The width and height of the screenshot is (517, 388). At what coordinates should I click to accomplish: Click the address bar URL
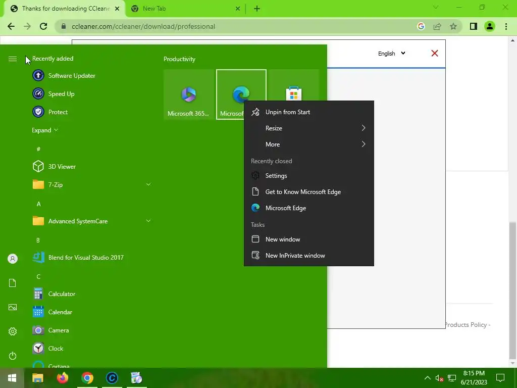(x=143, y=26)
